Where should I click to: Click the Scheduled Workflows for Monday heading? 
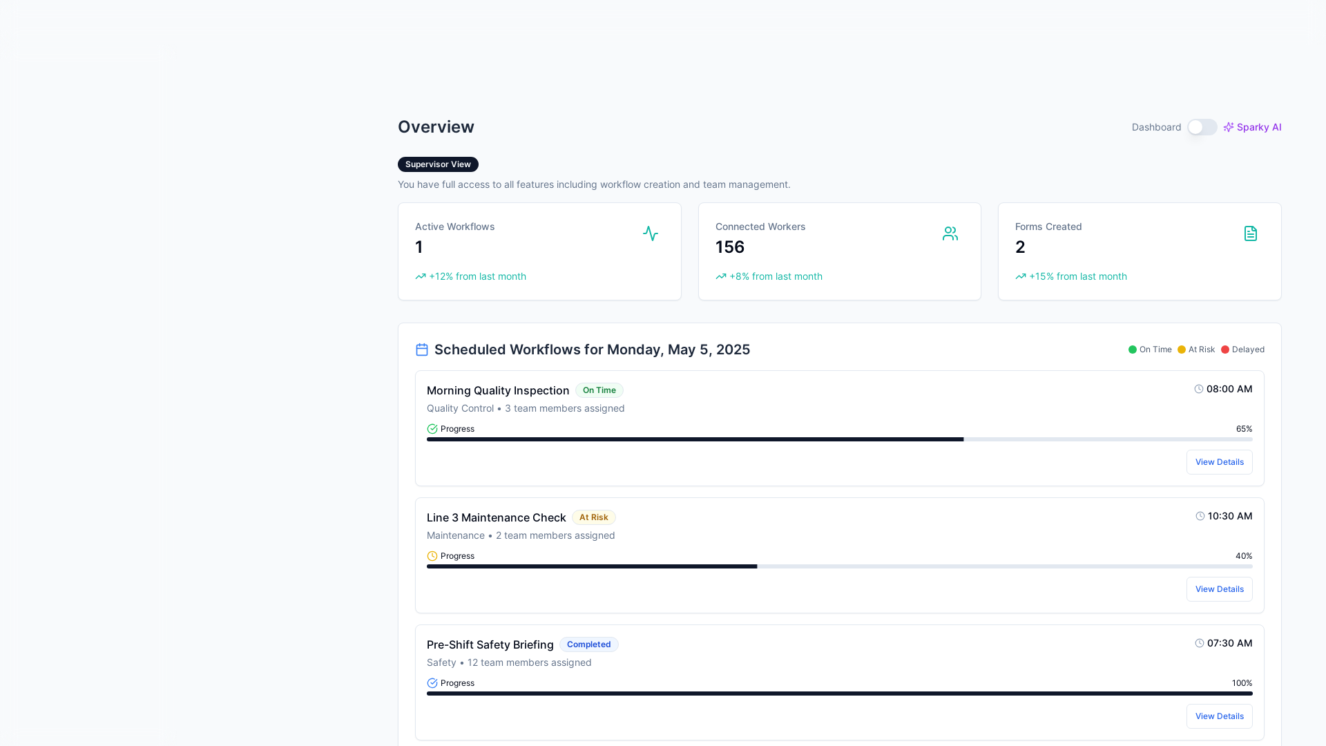click(592, 350)
